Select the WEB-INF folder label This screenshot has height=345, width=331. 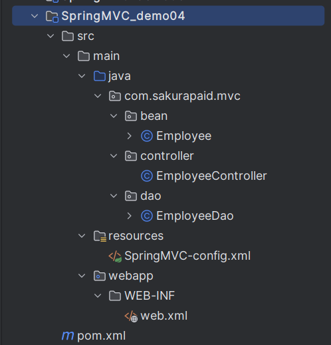[150, 296]
